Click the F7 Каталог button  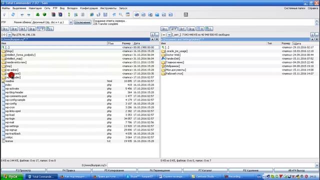click(205, 170)
